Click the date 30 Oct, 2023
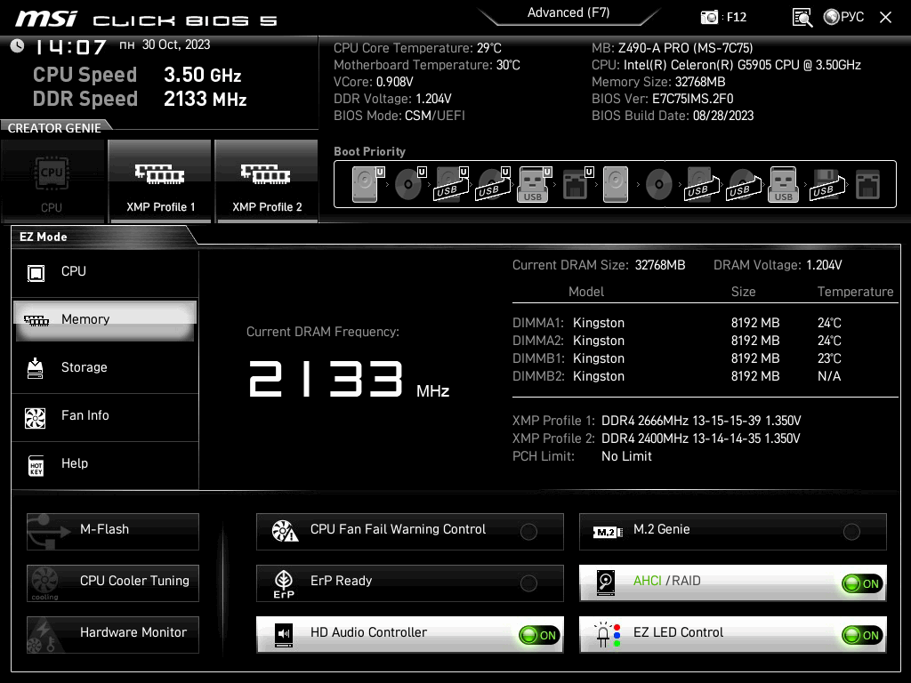The height and width of the screenshot is (683, 911). click(x=176, y=44)
